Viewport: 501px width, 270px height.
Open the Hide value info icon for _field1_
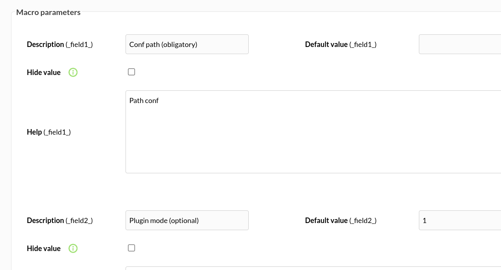click(x=73, y=72)
